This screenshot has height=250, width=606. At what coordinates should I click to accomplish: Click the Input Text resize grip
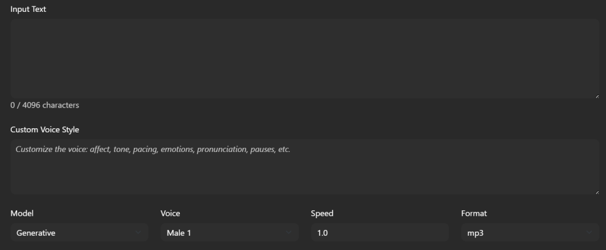click(x=597, y=95)
